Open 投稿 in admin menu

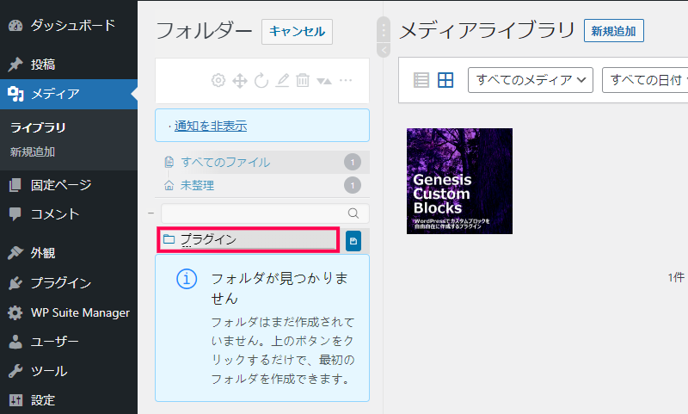coord(69,65)
